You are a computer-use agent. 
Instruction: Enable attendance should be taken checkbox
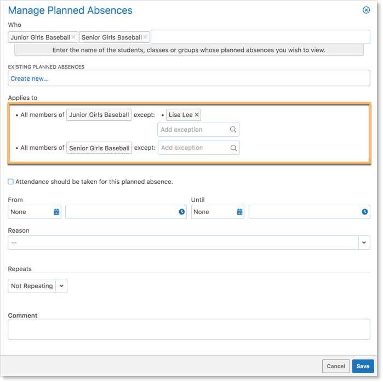(11, 182)
